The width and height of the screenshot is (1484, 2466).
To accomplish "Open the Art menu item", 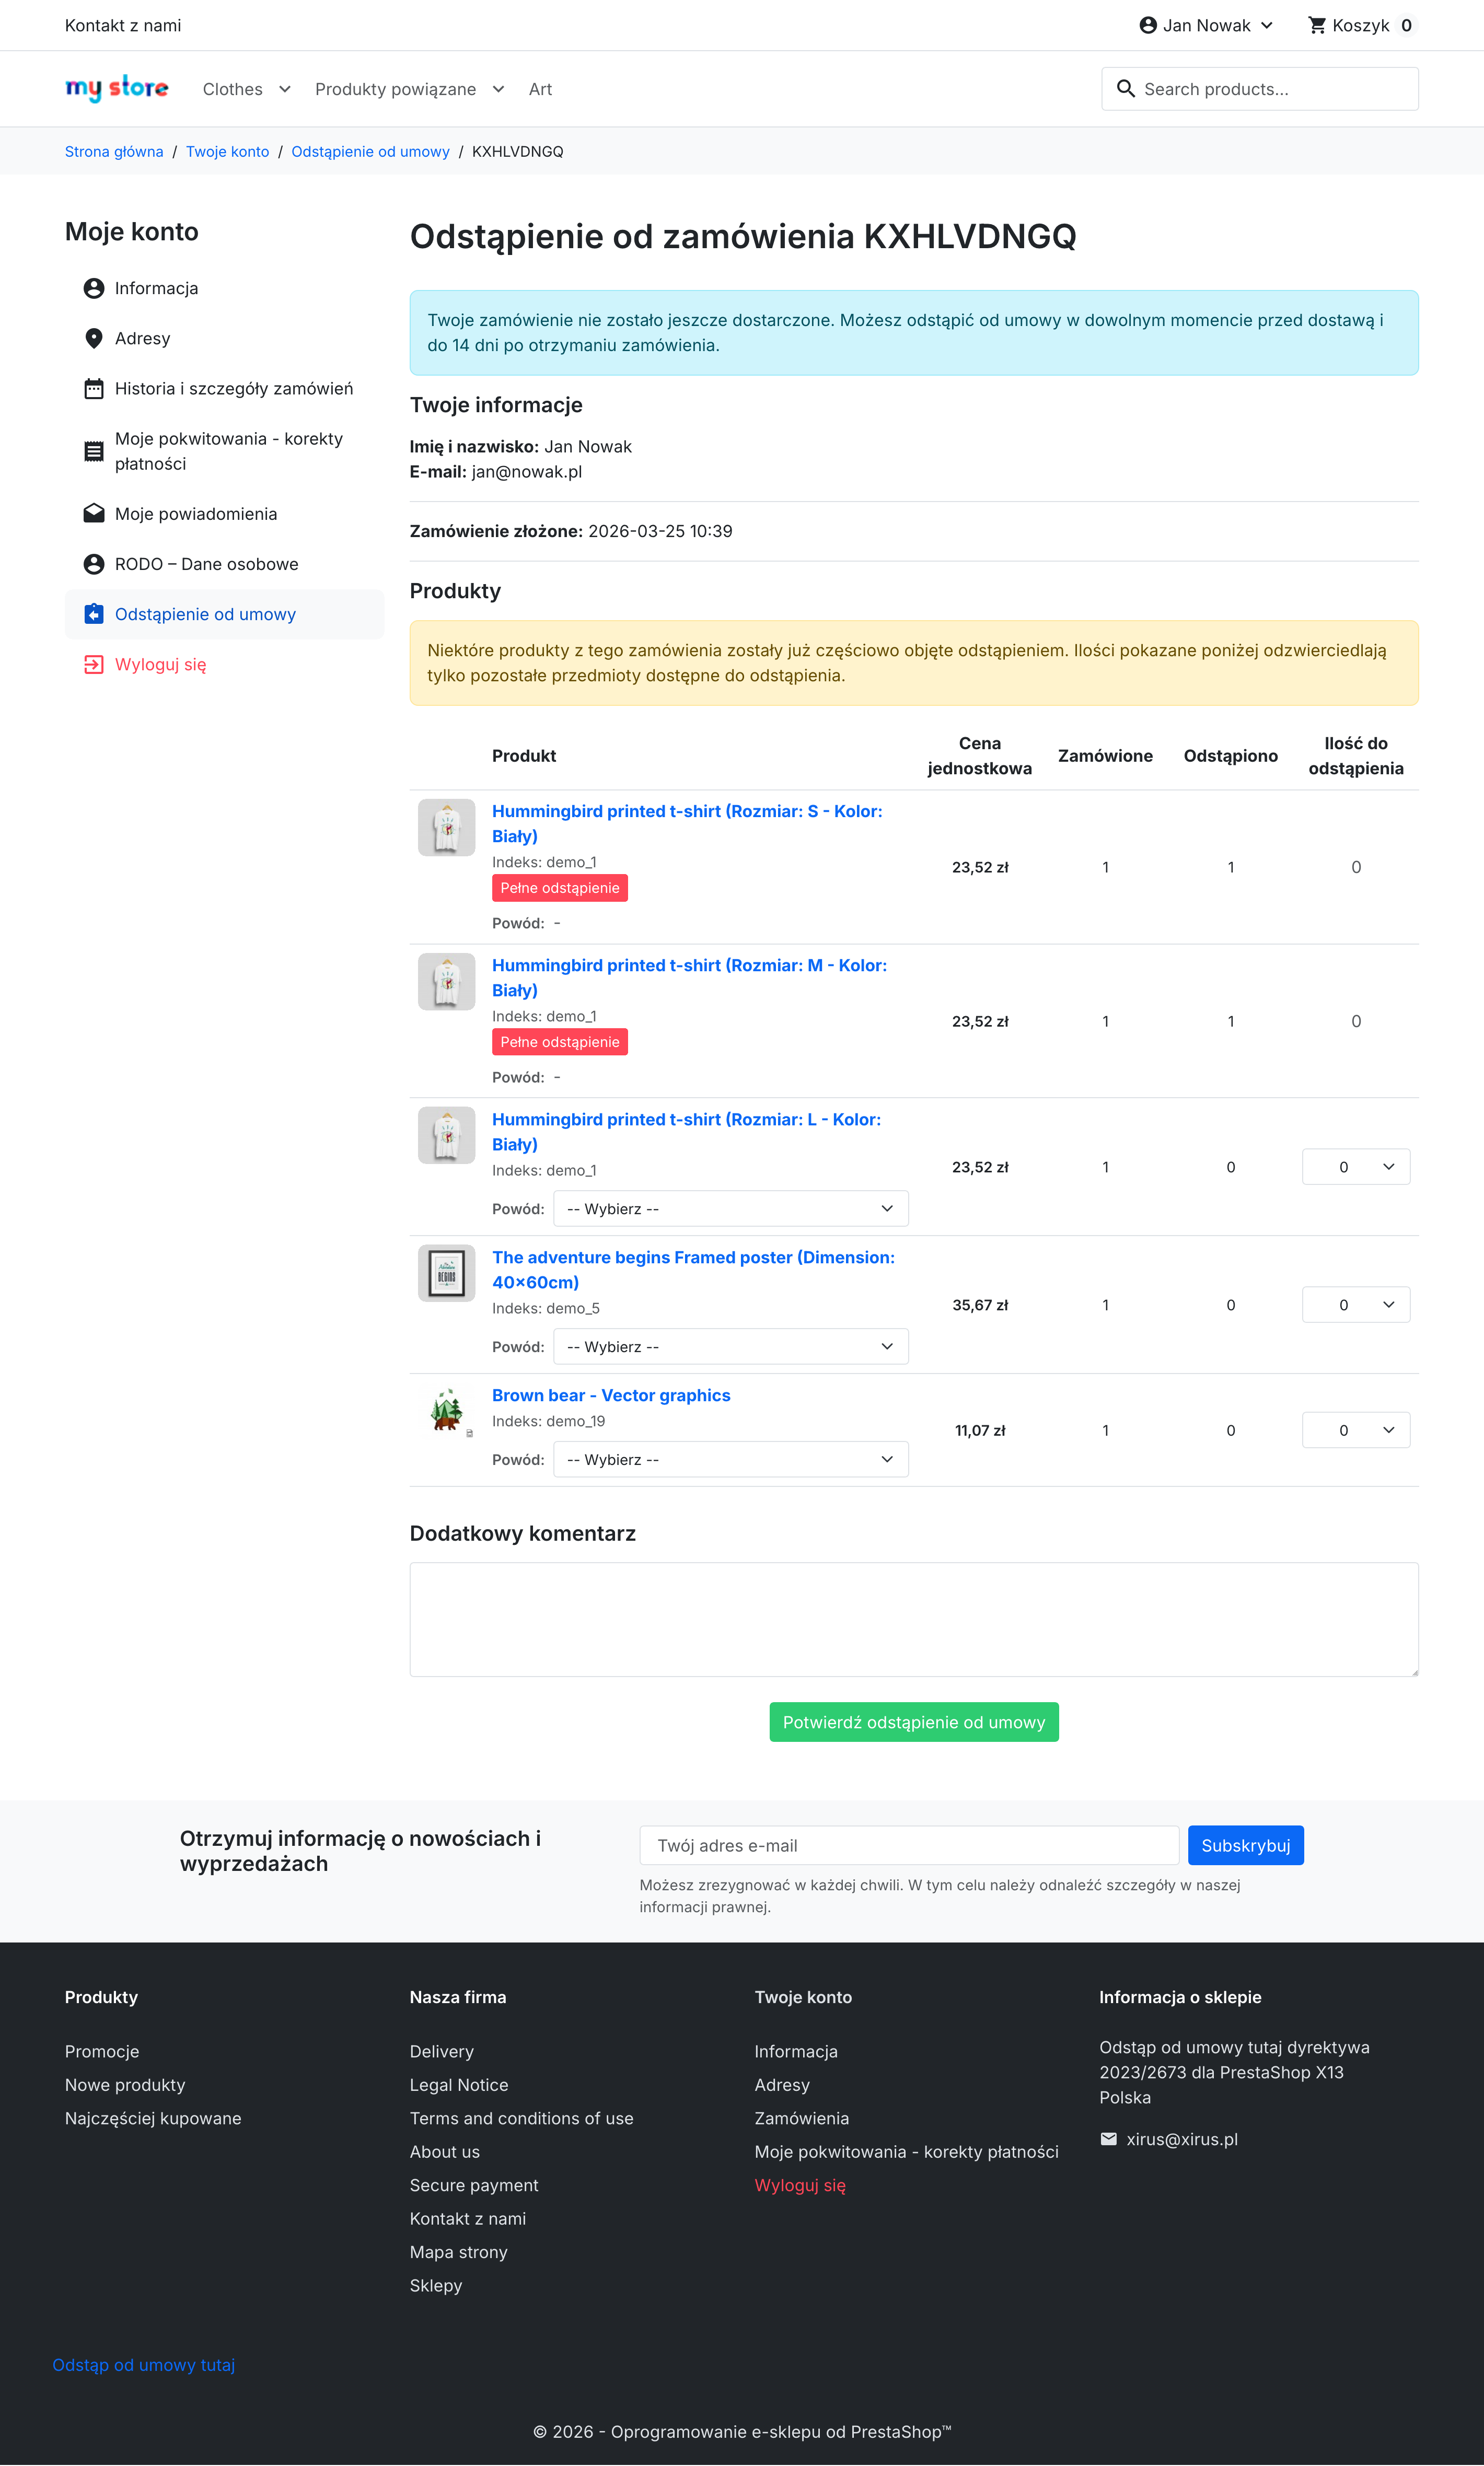I will coord(540,89).
